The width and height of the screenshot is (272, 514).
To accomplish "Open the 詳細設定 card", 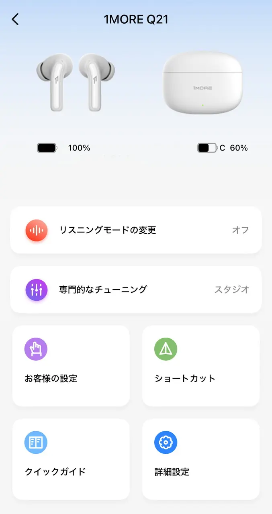I will tap(200, 459).
